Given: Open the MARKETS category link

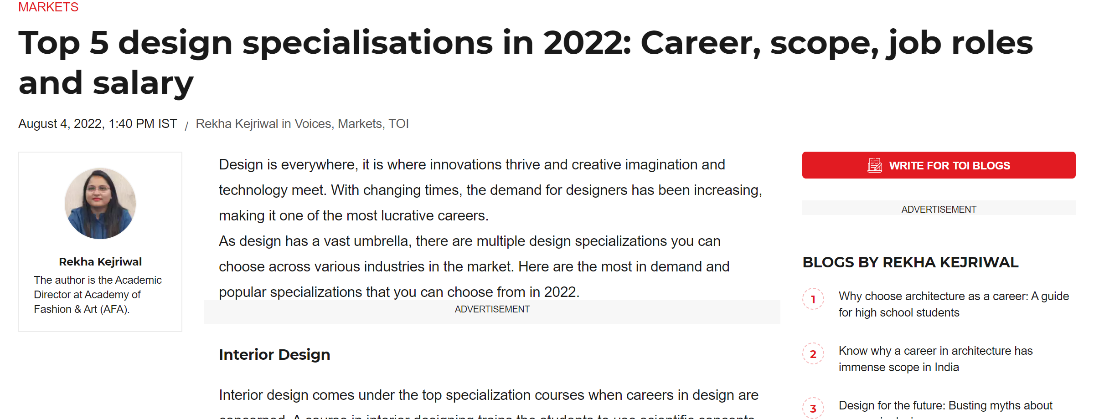Looking at the screenshot, I should (x=48, y=7).
